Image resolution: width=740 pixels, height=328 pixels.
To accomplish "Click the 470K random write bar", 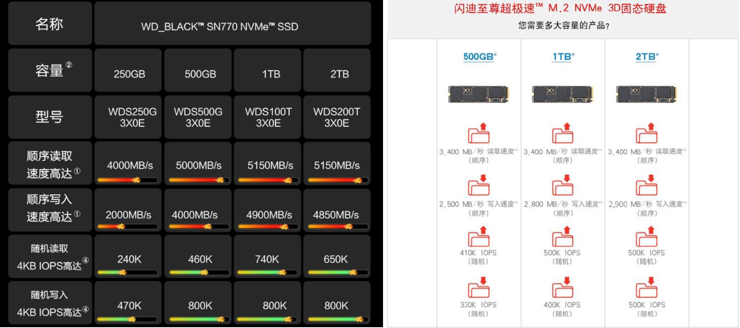I will tap(127, 319).
